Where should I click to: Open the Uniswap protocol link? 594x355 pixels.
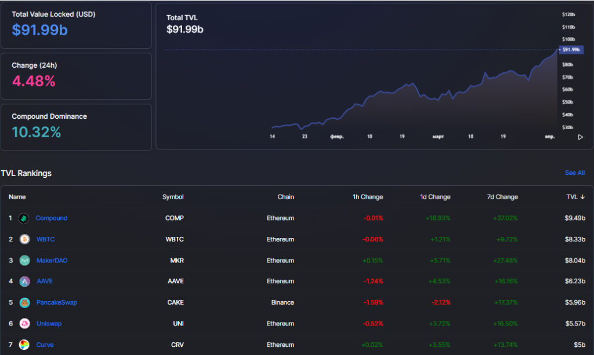pyautogui.click(x=49, y=324)
